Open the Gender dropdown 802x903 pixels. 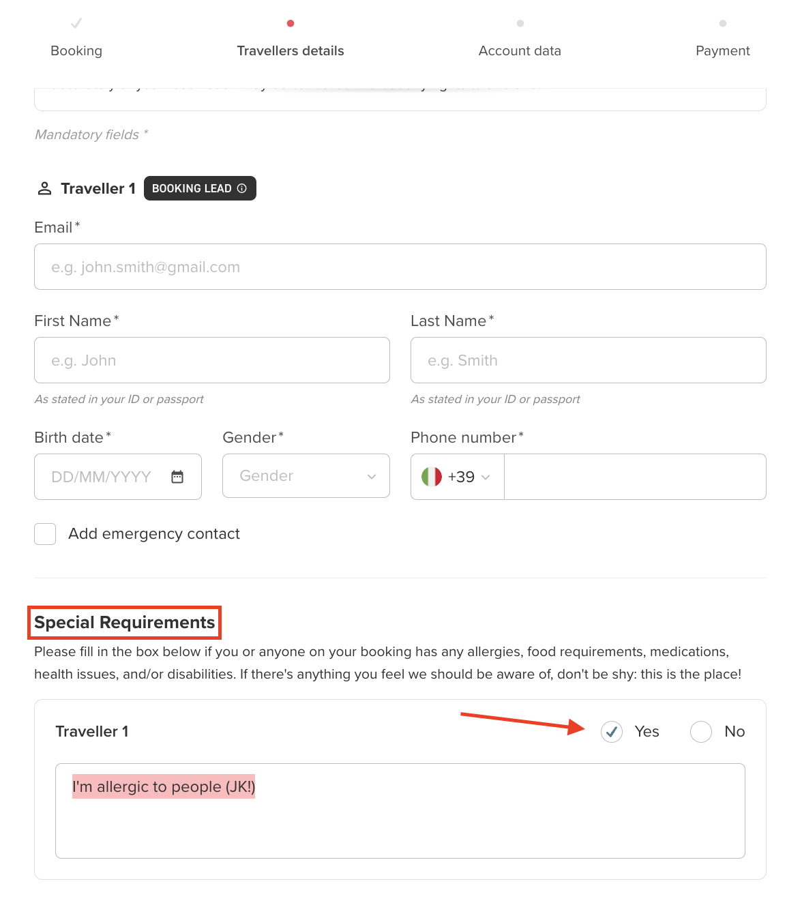pos(306,476)
